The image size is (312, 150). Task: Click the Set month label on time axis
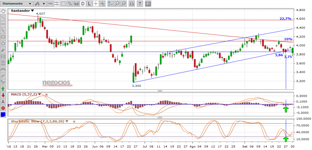point(245,146)
